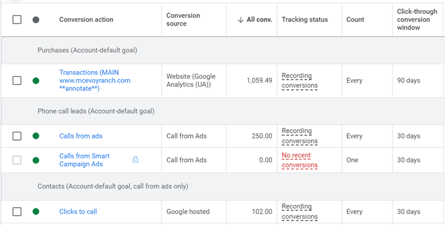This screenshot has width=445, height=225.
Task: Click the green status dot for Clicks to call
Action: (36, 211)
